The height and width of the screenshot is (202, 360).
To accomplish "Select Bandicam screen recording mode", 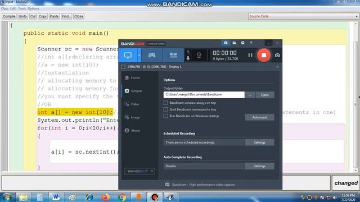I will coord(128,55).
